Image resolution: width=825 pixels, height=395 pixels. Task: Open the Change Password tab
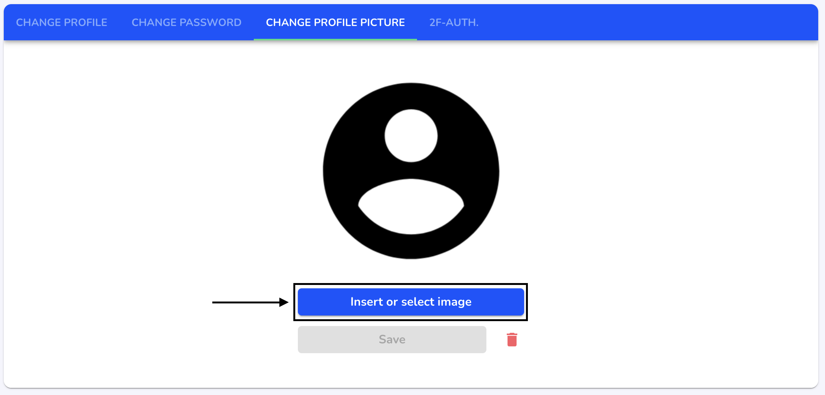(x=186, y=22)
